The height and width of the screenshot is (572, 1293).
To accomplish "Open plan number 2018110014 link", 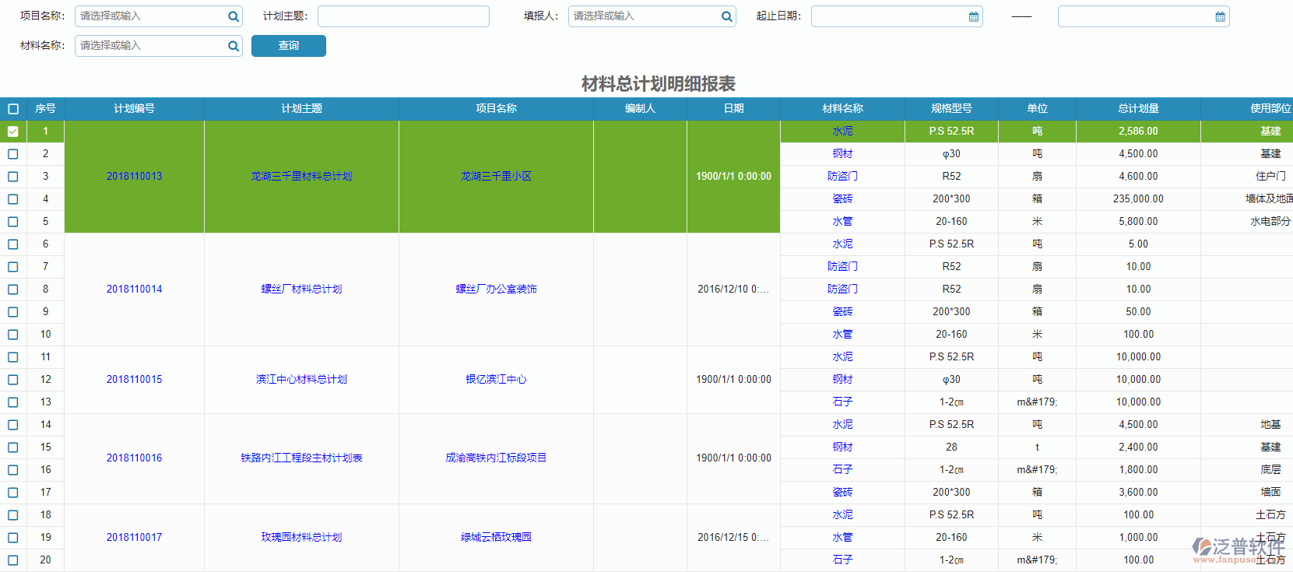I will click(x=135, y=290).
